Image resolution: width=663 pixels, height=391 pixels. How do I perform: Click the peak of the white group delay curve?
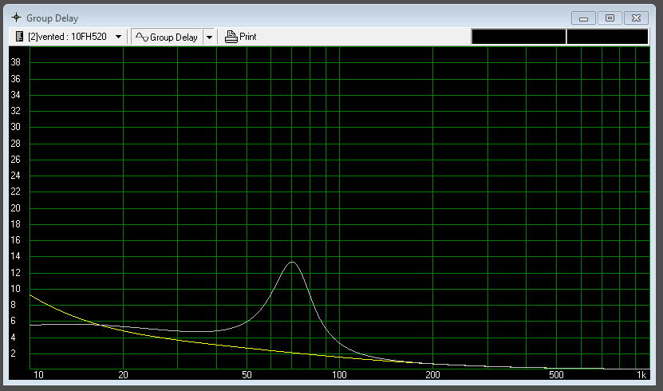(292, 262)
